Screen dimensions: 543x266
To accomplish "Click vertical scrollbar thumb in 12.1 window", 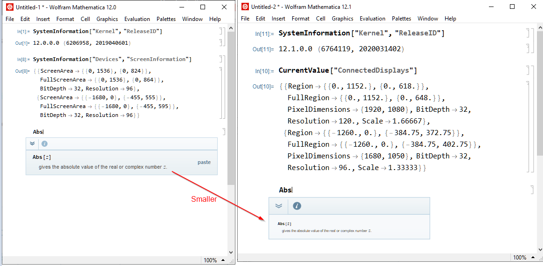I will (540, 94).
